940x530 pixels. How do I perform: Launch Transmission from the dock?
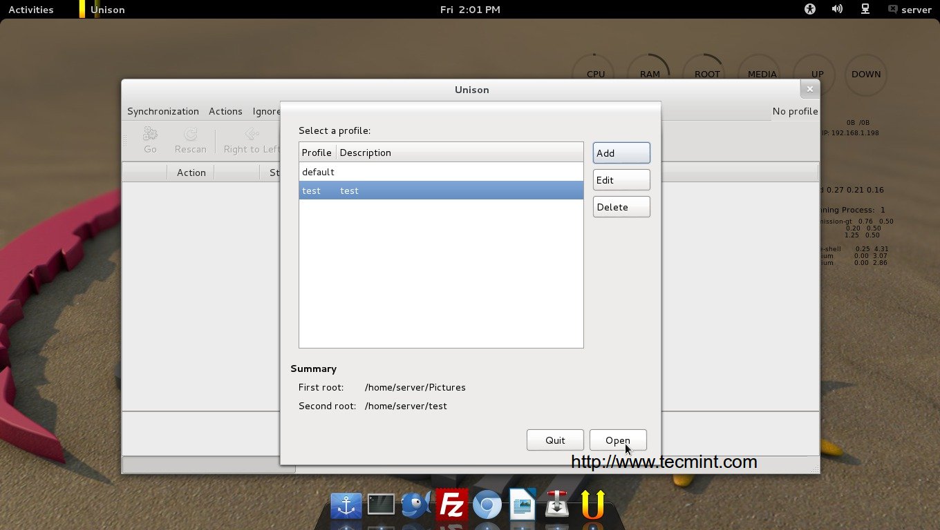(x=557, y=505)
